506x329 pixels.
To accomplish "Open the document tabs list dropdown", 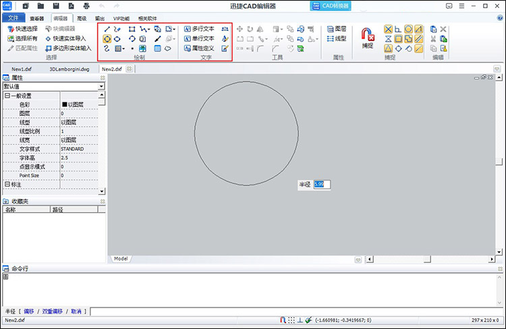I will pos(497,69).
